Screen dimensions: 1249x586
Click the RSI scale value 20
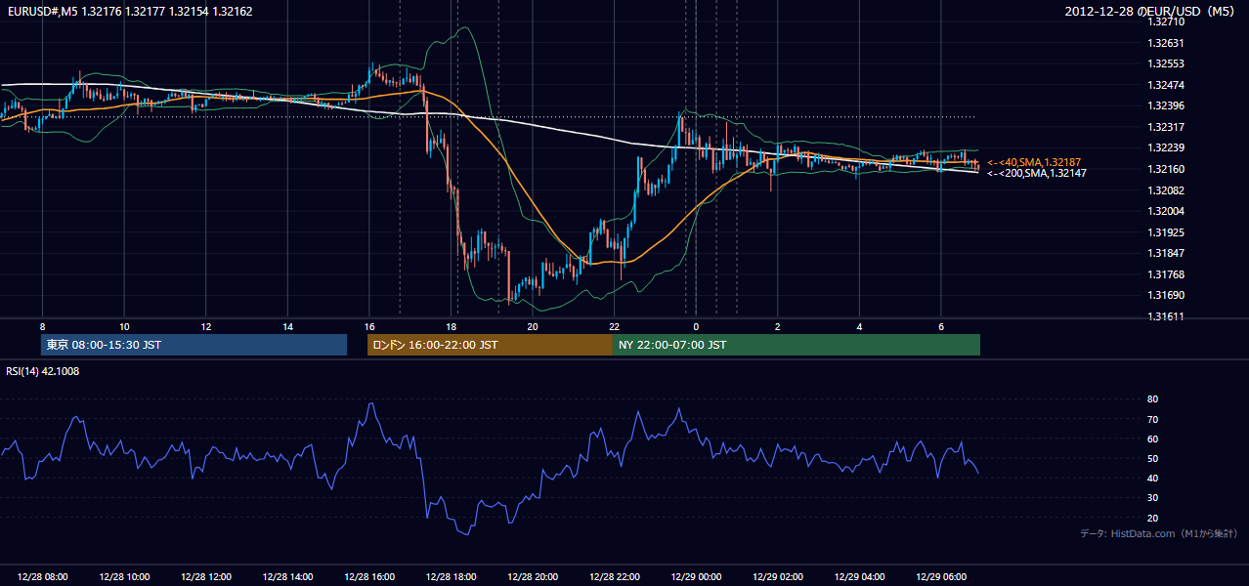(1153, 518)
